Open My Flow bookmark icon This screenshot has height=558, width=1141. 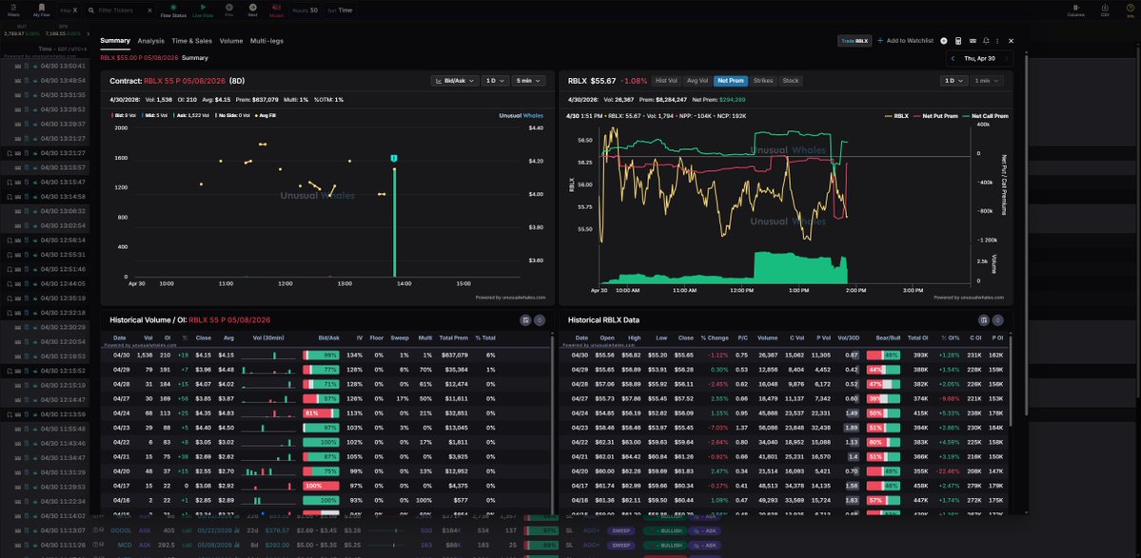point(42,8)
